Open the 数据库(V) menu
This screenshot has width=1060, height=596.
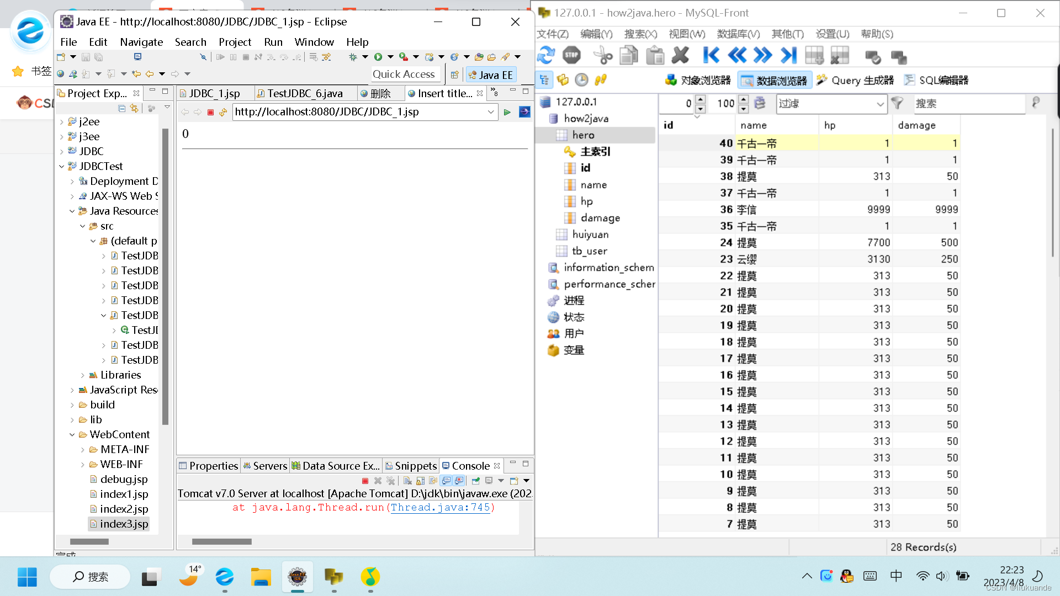pos(738,34)
